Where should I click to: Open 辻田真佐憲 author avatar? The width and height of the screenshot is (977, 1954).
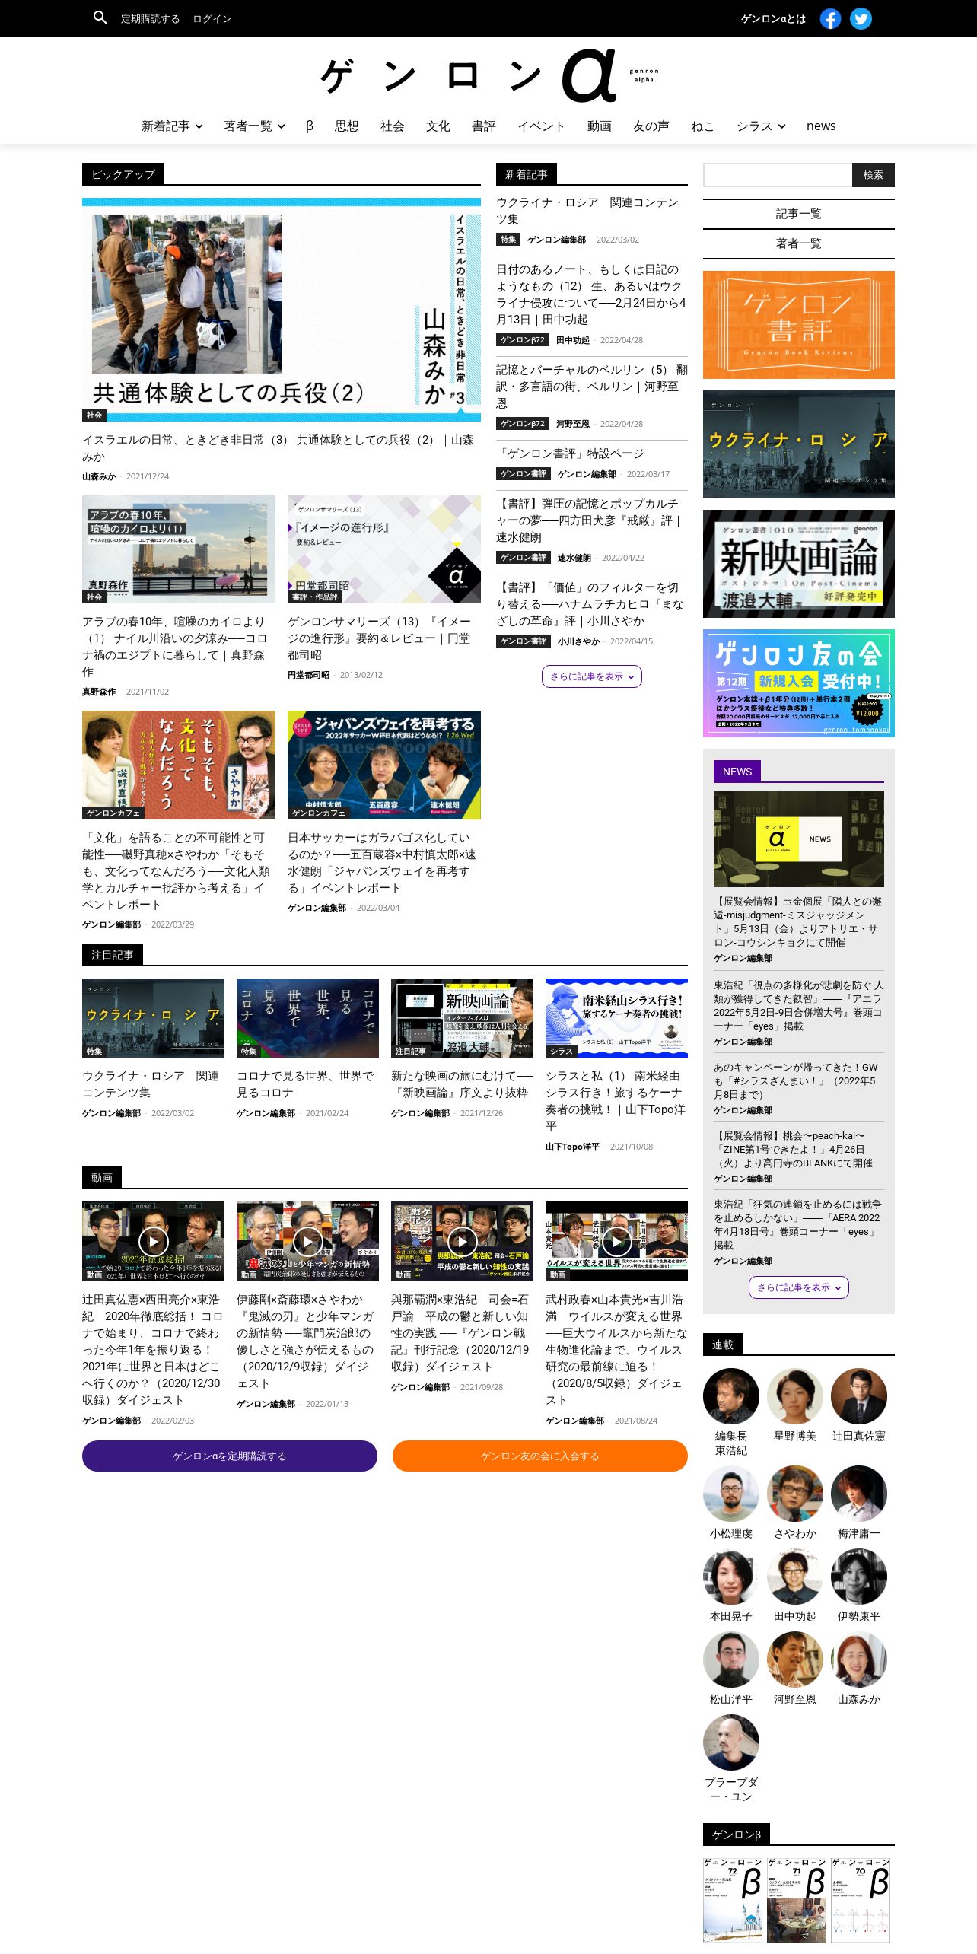tap(859, 1396)
